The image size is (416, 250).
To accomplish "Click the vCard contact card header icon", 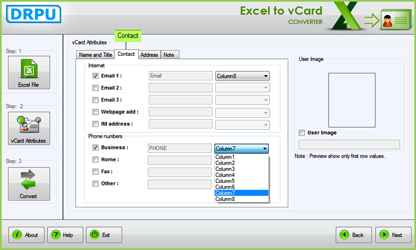I will tap(396, 19).
